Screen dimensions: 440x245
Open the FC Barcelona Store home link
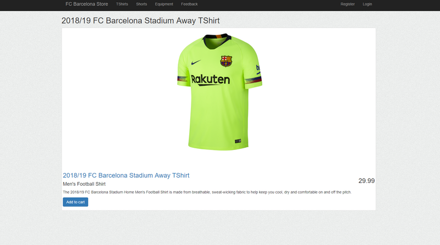[x=87, y=4]
